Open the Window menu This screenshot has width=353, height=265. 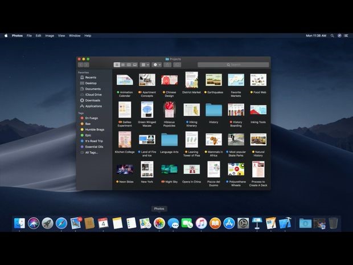point(75,35)
